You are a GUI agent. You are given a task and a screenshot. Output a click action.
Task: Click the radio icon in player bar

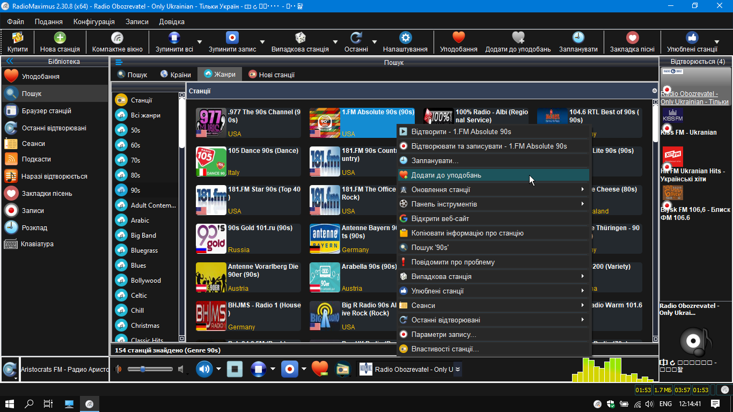(342, 369)
